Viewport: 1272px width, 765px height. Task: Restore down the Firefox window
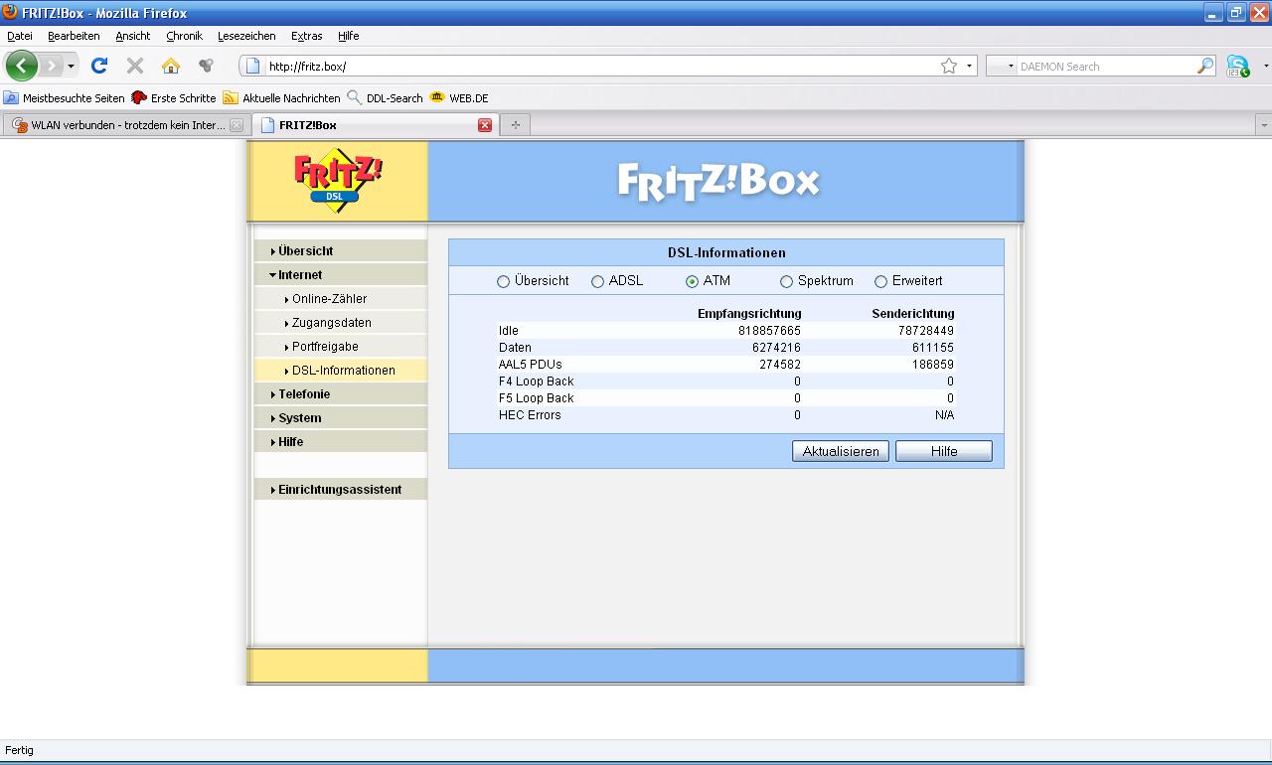point(1236,13)
